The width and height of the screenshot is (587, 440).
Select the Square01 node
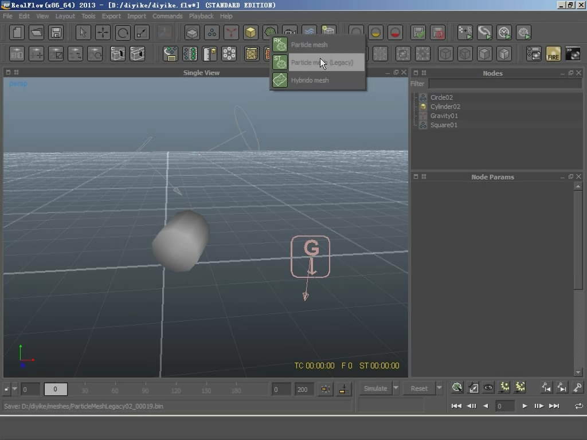click(x=444, y=125)
